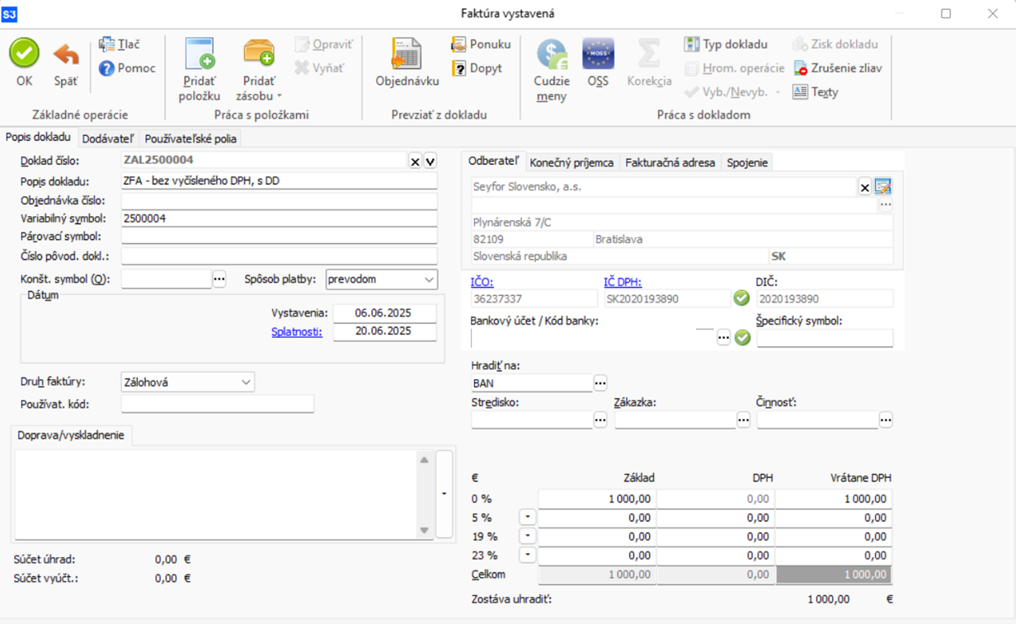Open the Texty editor icon
This screenshot has height=624, width=1016.
[800, 92]
